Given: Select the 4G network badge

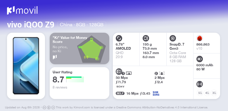Looking at the screenshot, I should (207, 93).
